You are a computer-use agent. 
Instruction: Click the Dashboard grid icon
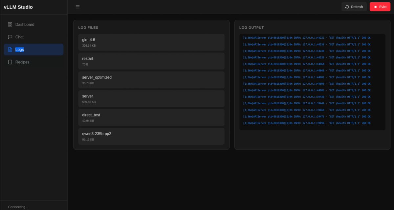click(10, 24)
